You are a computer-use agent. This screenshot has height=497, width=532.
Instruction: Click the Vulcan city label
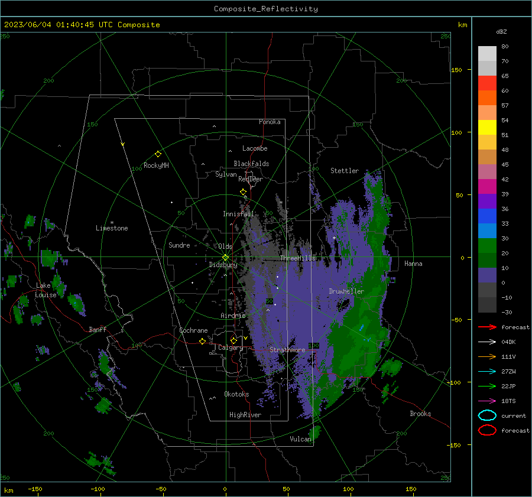(300, 439)
